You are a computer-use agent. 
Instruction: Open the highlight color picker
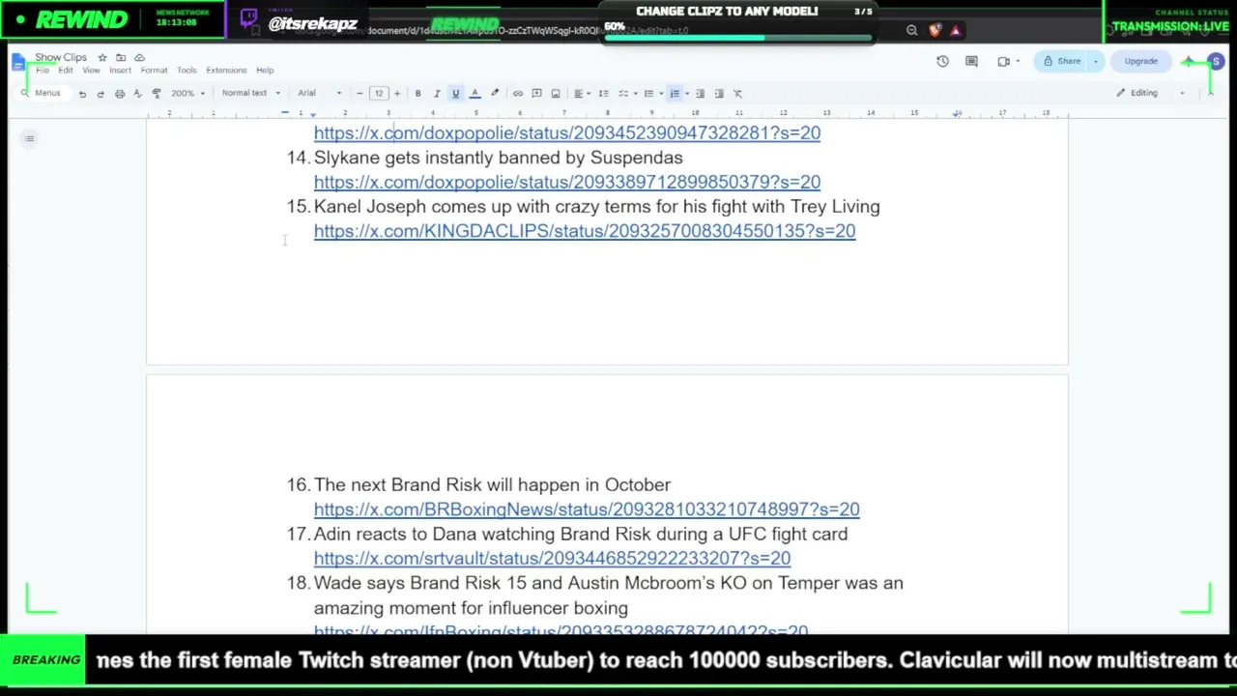click(x=495, y=94)
